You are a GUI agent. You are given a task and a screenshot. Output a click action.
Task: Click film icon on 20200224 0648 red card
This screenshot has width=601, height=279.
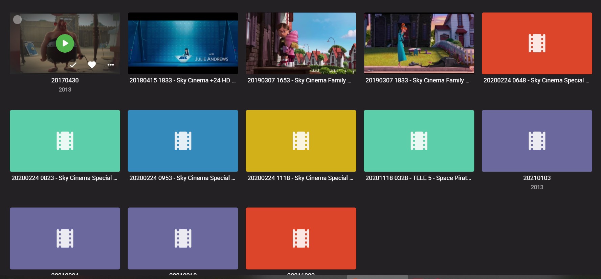pyautogui.click(x=537, y=43)
